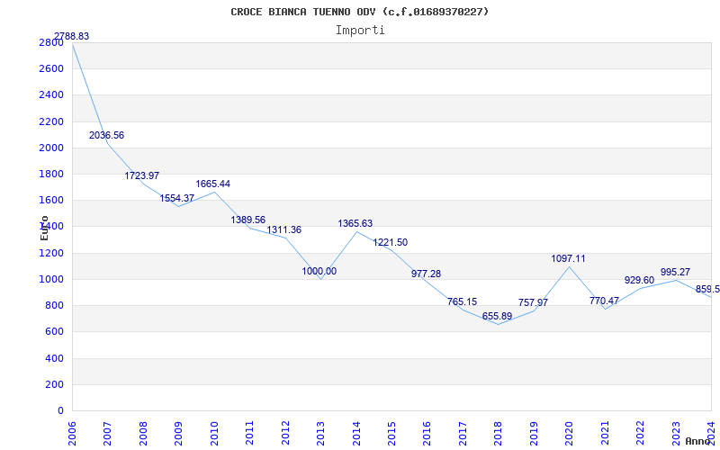
Task: Click the 2400 value on Euro axis
Action: pyautogui.click(x=51, y=95)
